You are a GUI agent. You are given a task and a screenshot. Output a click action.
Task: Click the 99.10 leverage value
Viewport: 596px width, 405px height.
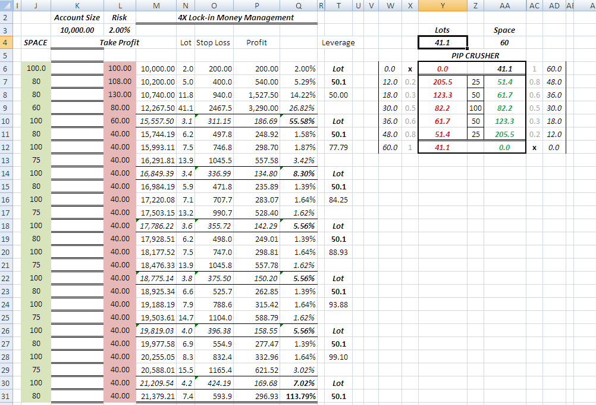338,357
